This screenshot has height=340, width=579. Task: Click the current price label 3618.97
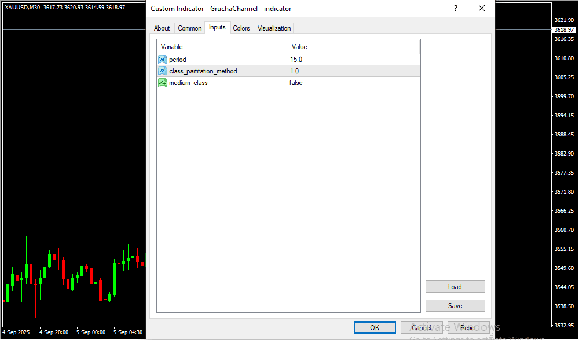563,29
